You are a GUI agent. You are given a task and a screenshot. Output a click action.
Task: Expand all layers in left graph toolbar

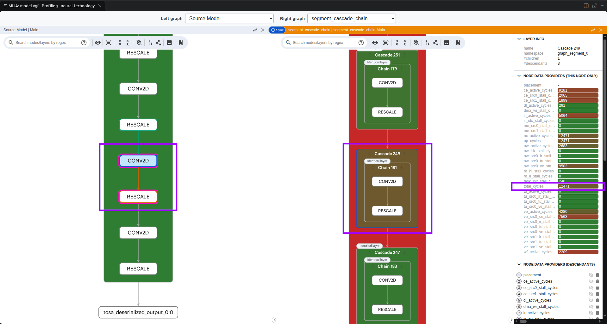(120, 43)
